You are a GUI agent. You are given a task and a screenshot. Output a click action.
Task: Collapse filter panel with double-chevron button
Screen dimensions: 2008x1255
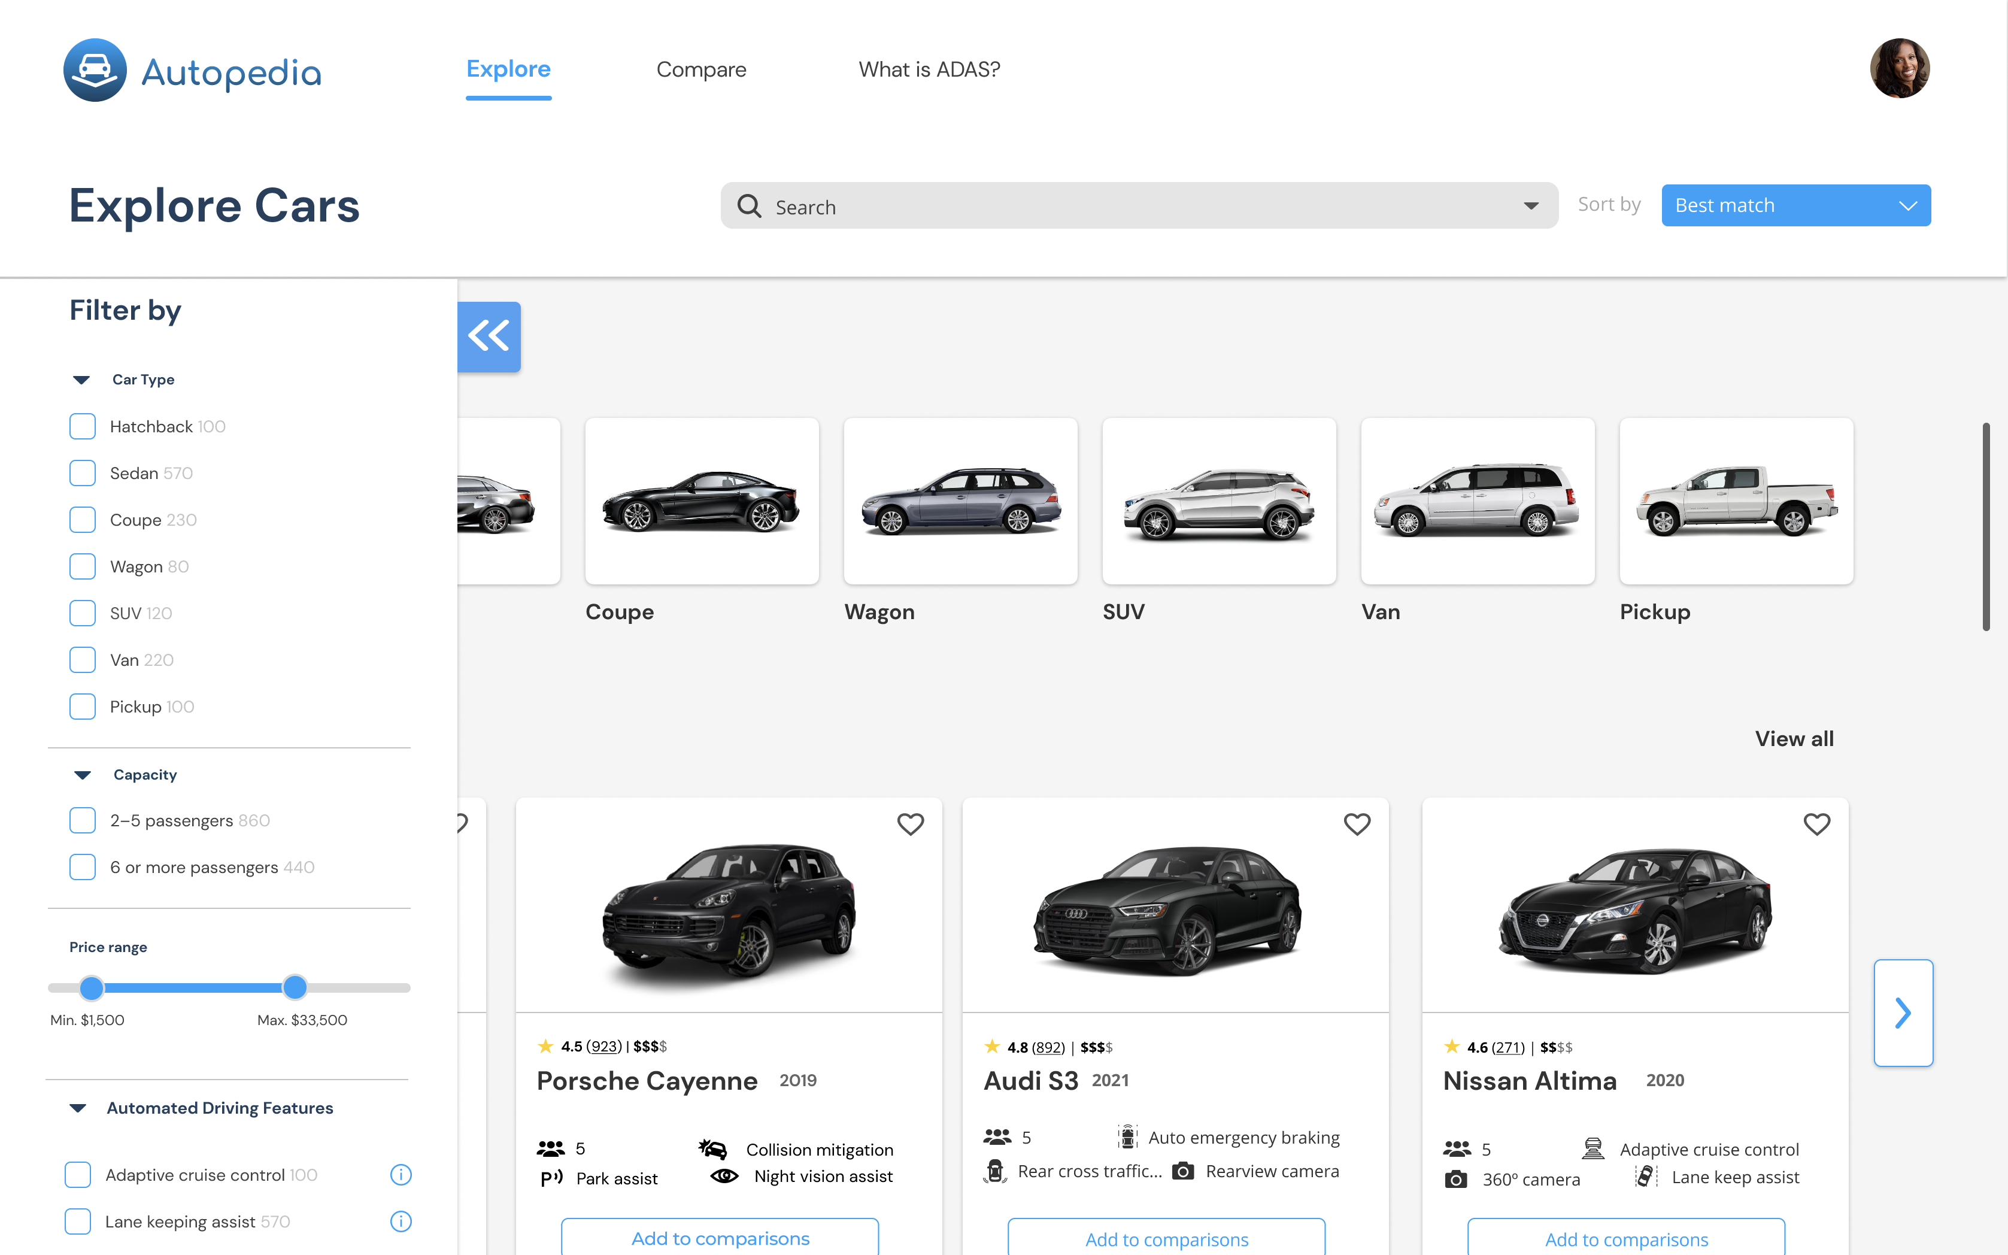(x=489, y=337)
